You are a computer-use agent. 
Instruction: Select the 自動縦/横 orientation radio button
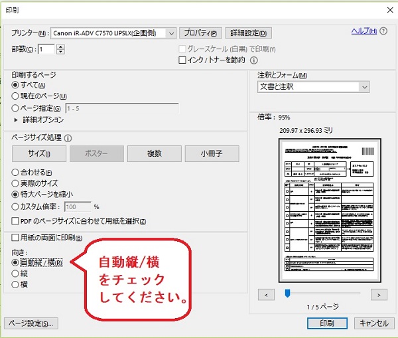[16, 262]
